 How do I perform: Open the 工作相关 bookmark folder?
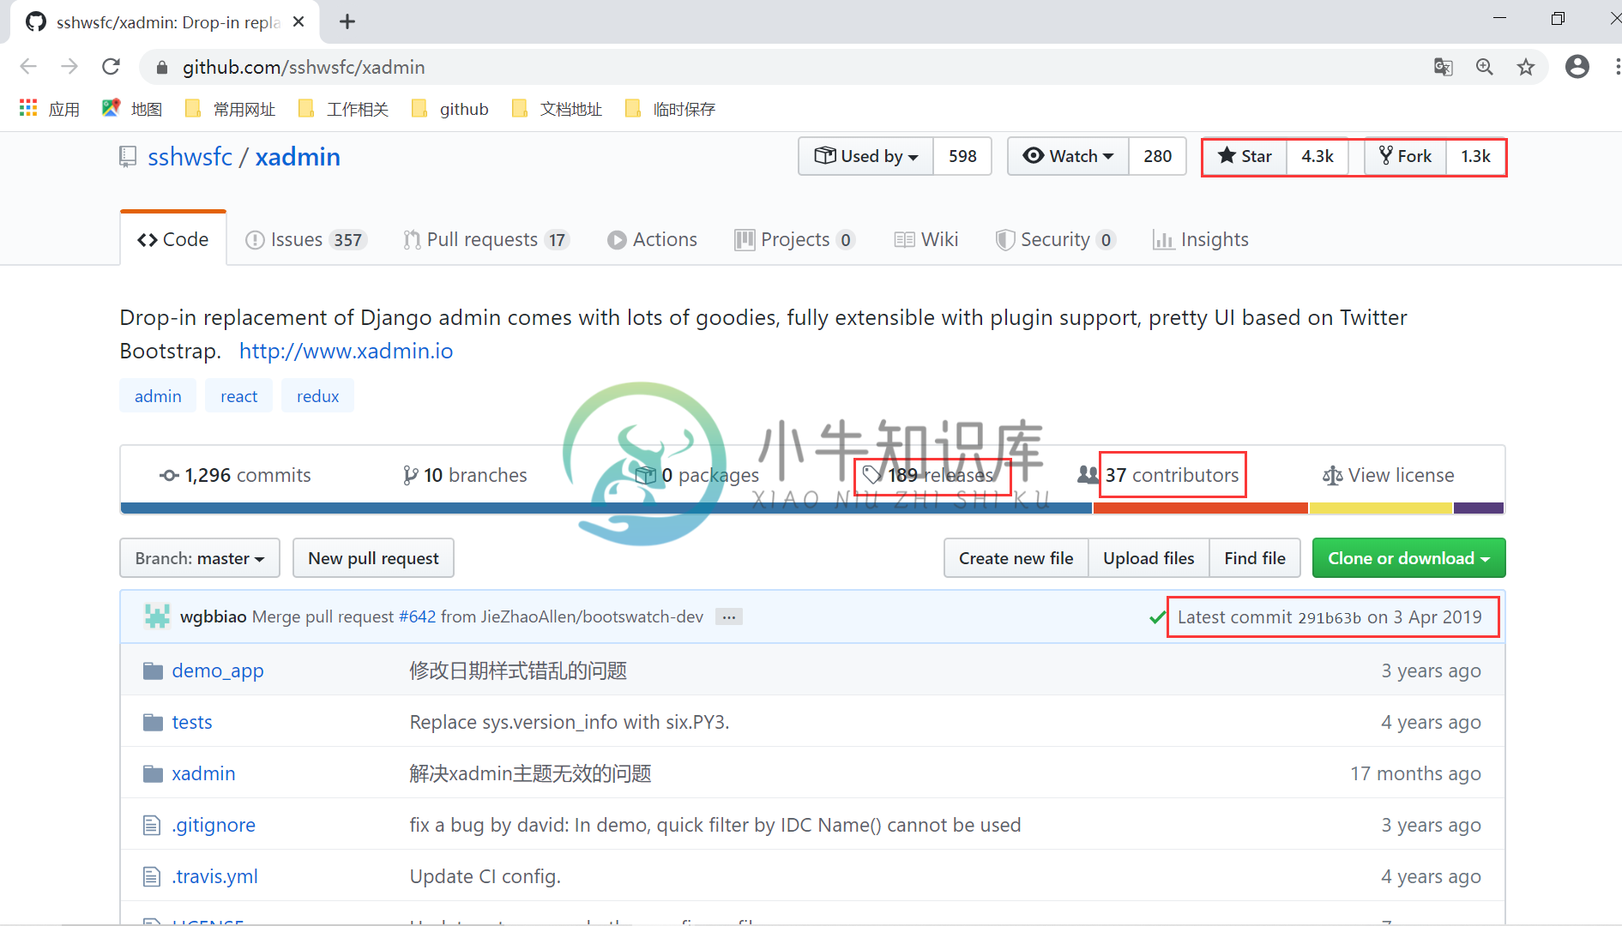click(344, 108)
